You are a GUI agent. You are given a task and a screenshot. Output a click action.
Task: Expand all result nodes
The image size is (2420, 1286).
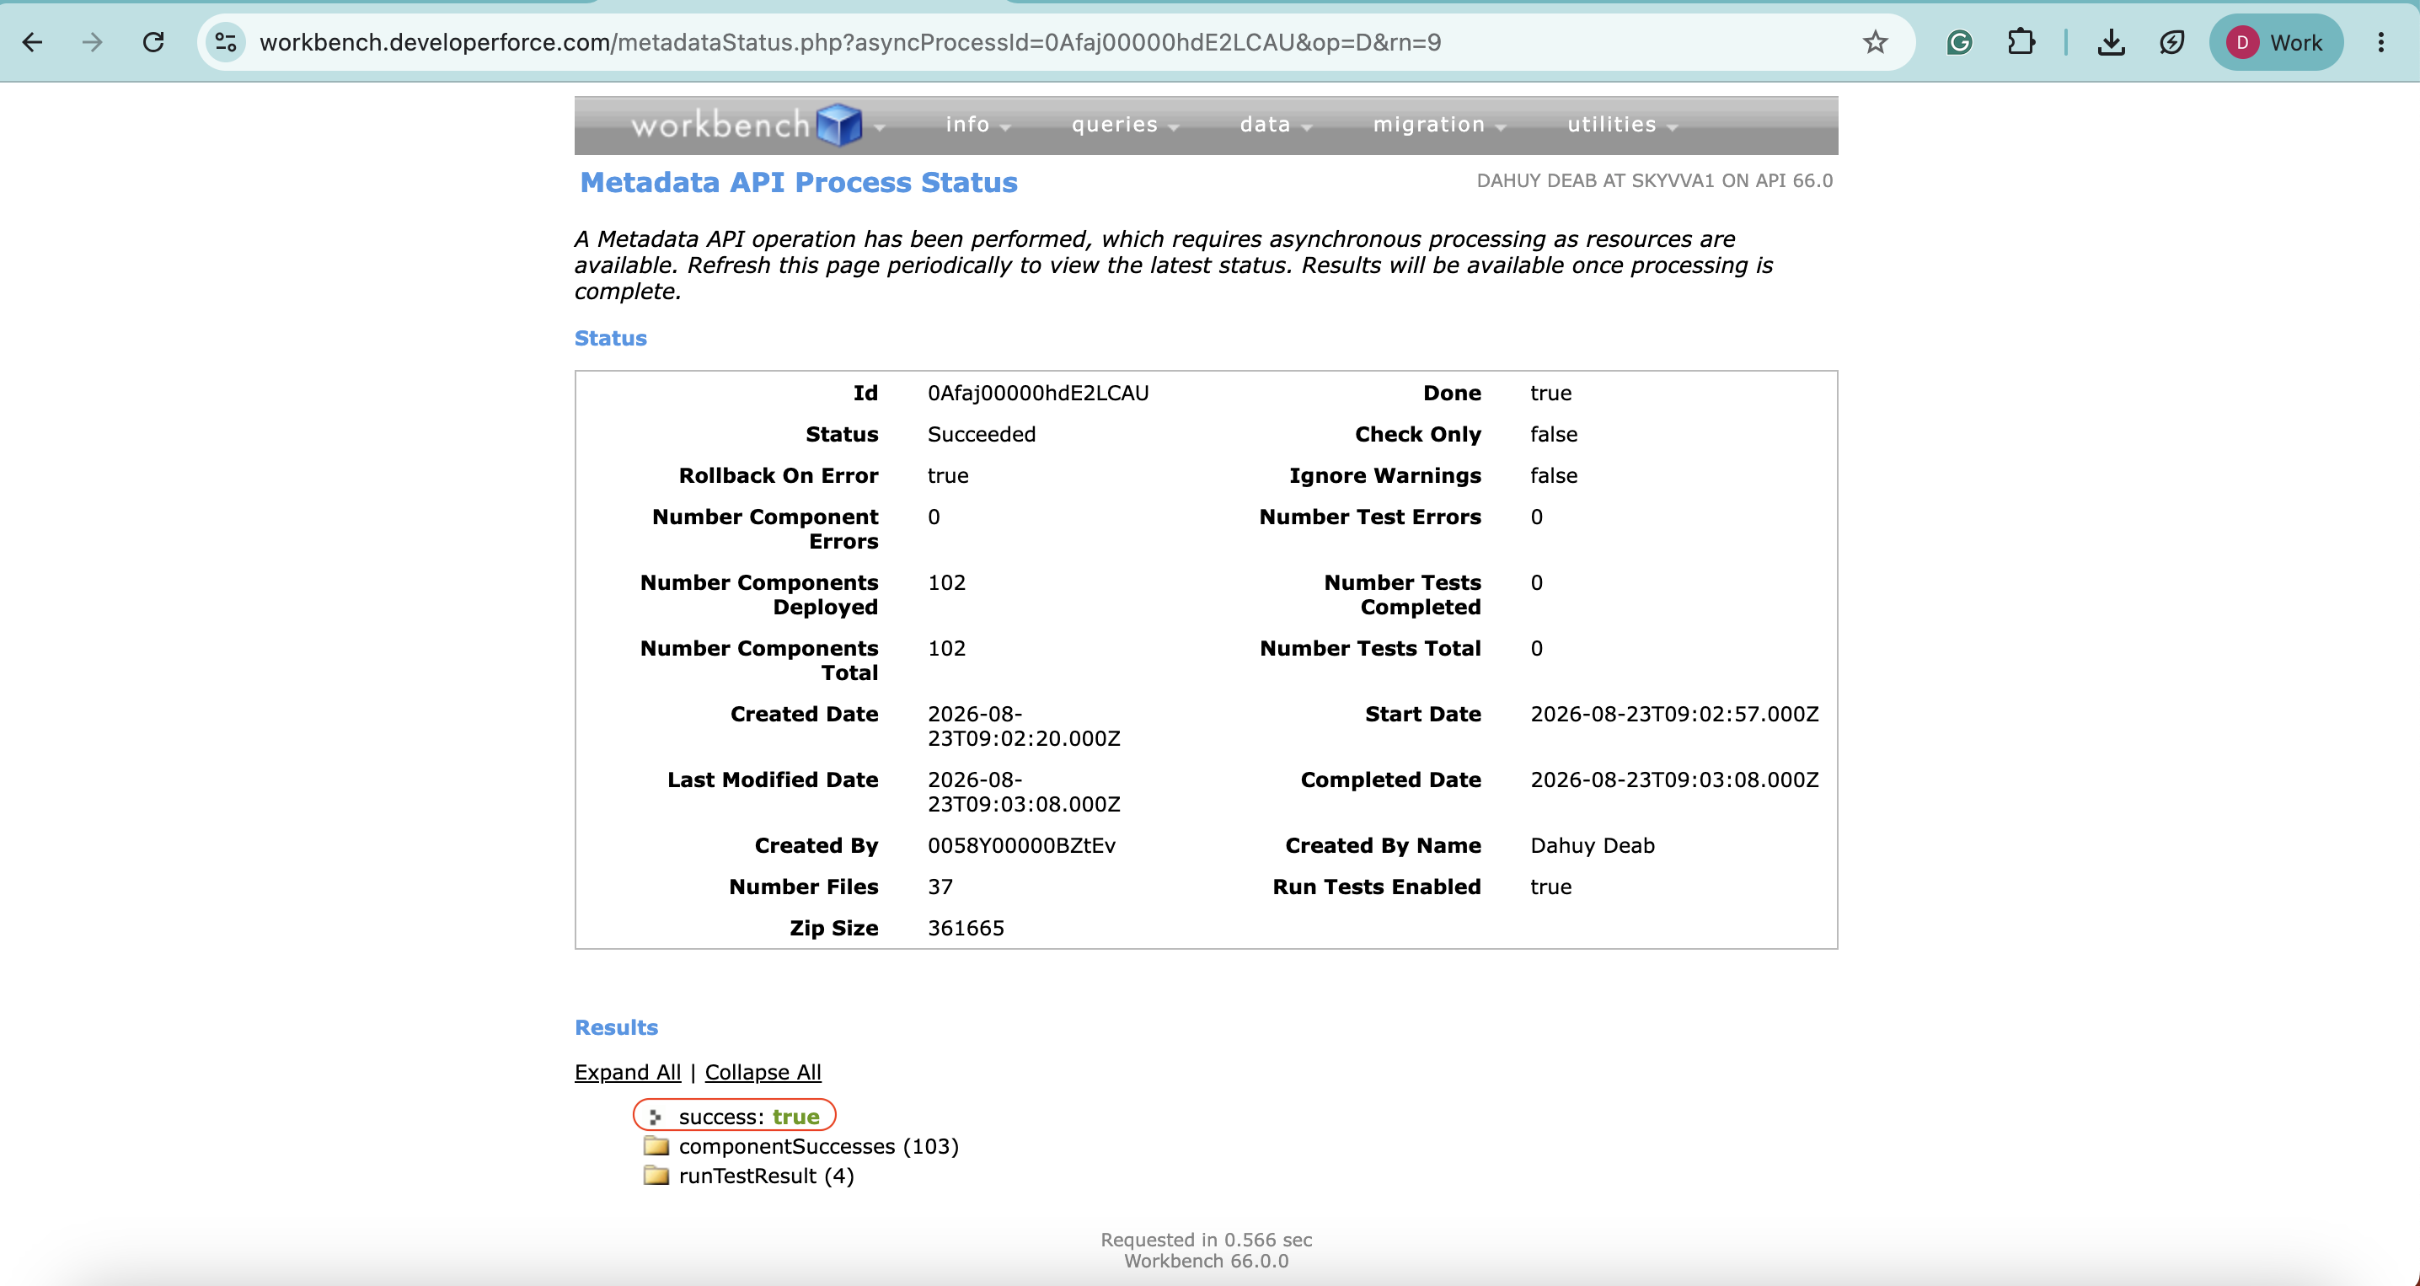coord(628,1072)
